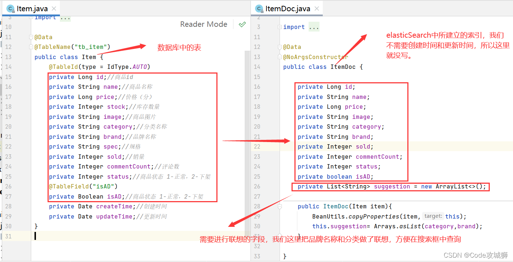This screenshot has height=262, width=513.
Task: Click the brand field in Item.java
Action: (x=113, y=137)
